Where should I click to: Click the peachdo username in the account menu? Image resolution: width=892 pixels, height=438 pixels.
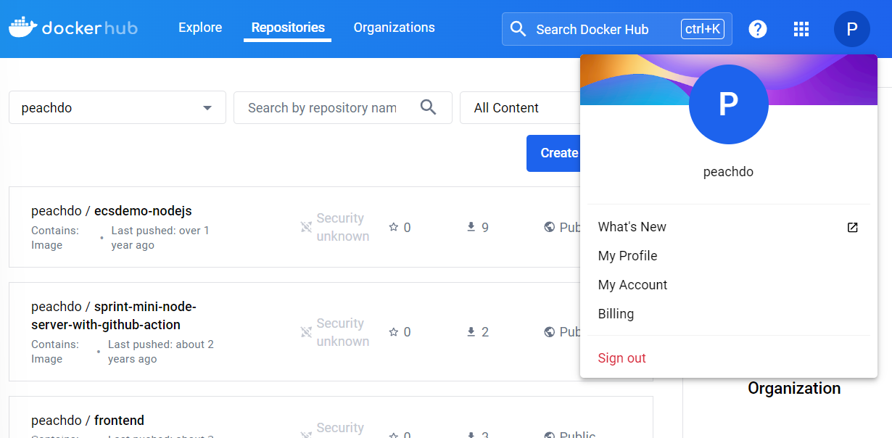click(x=728, y=172)
